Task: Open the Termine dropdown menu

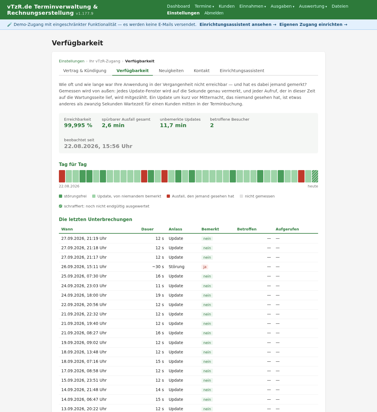Action: point(204,6)
